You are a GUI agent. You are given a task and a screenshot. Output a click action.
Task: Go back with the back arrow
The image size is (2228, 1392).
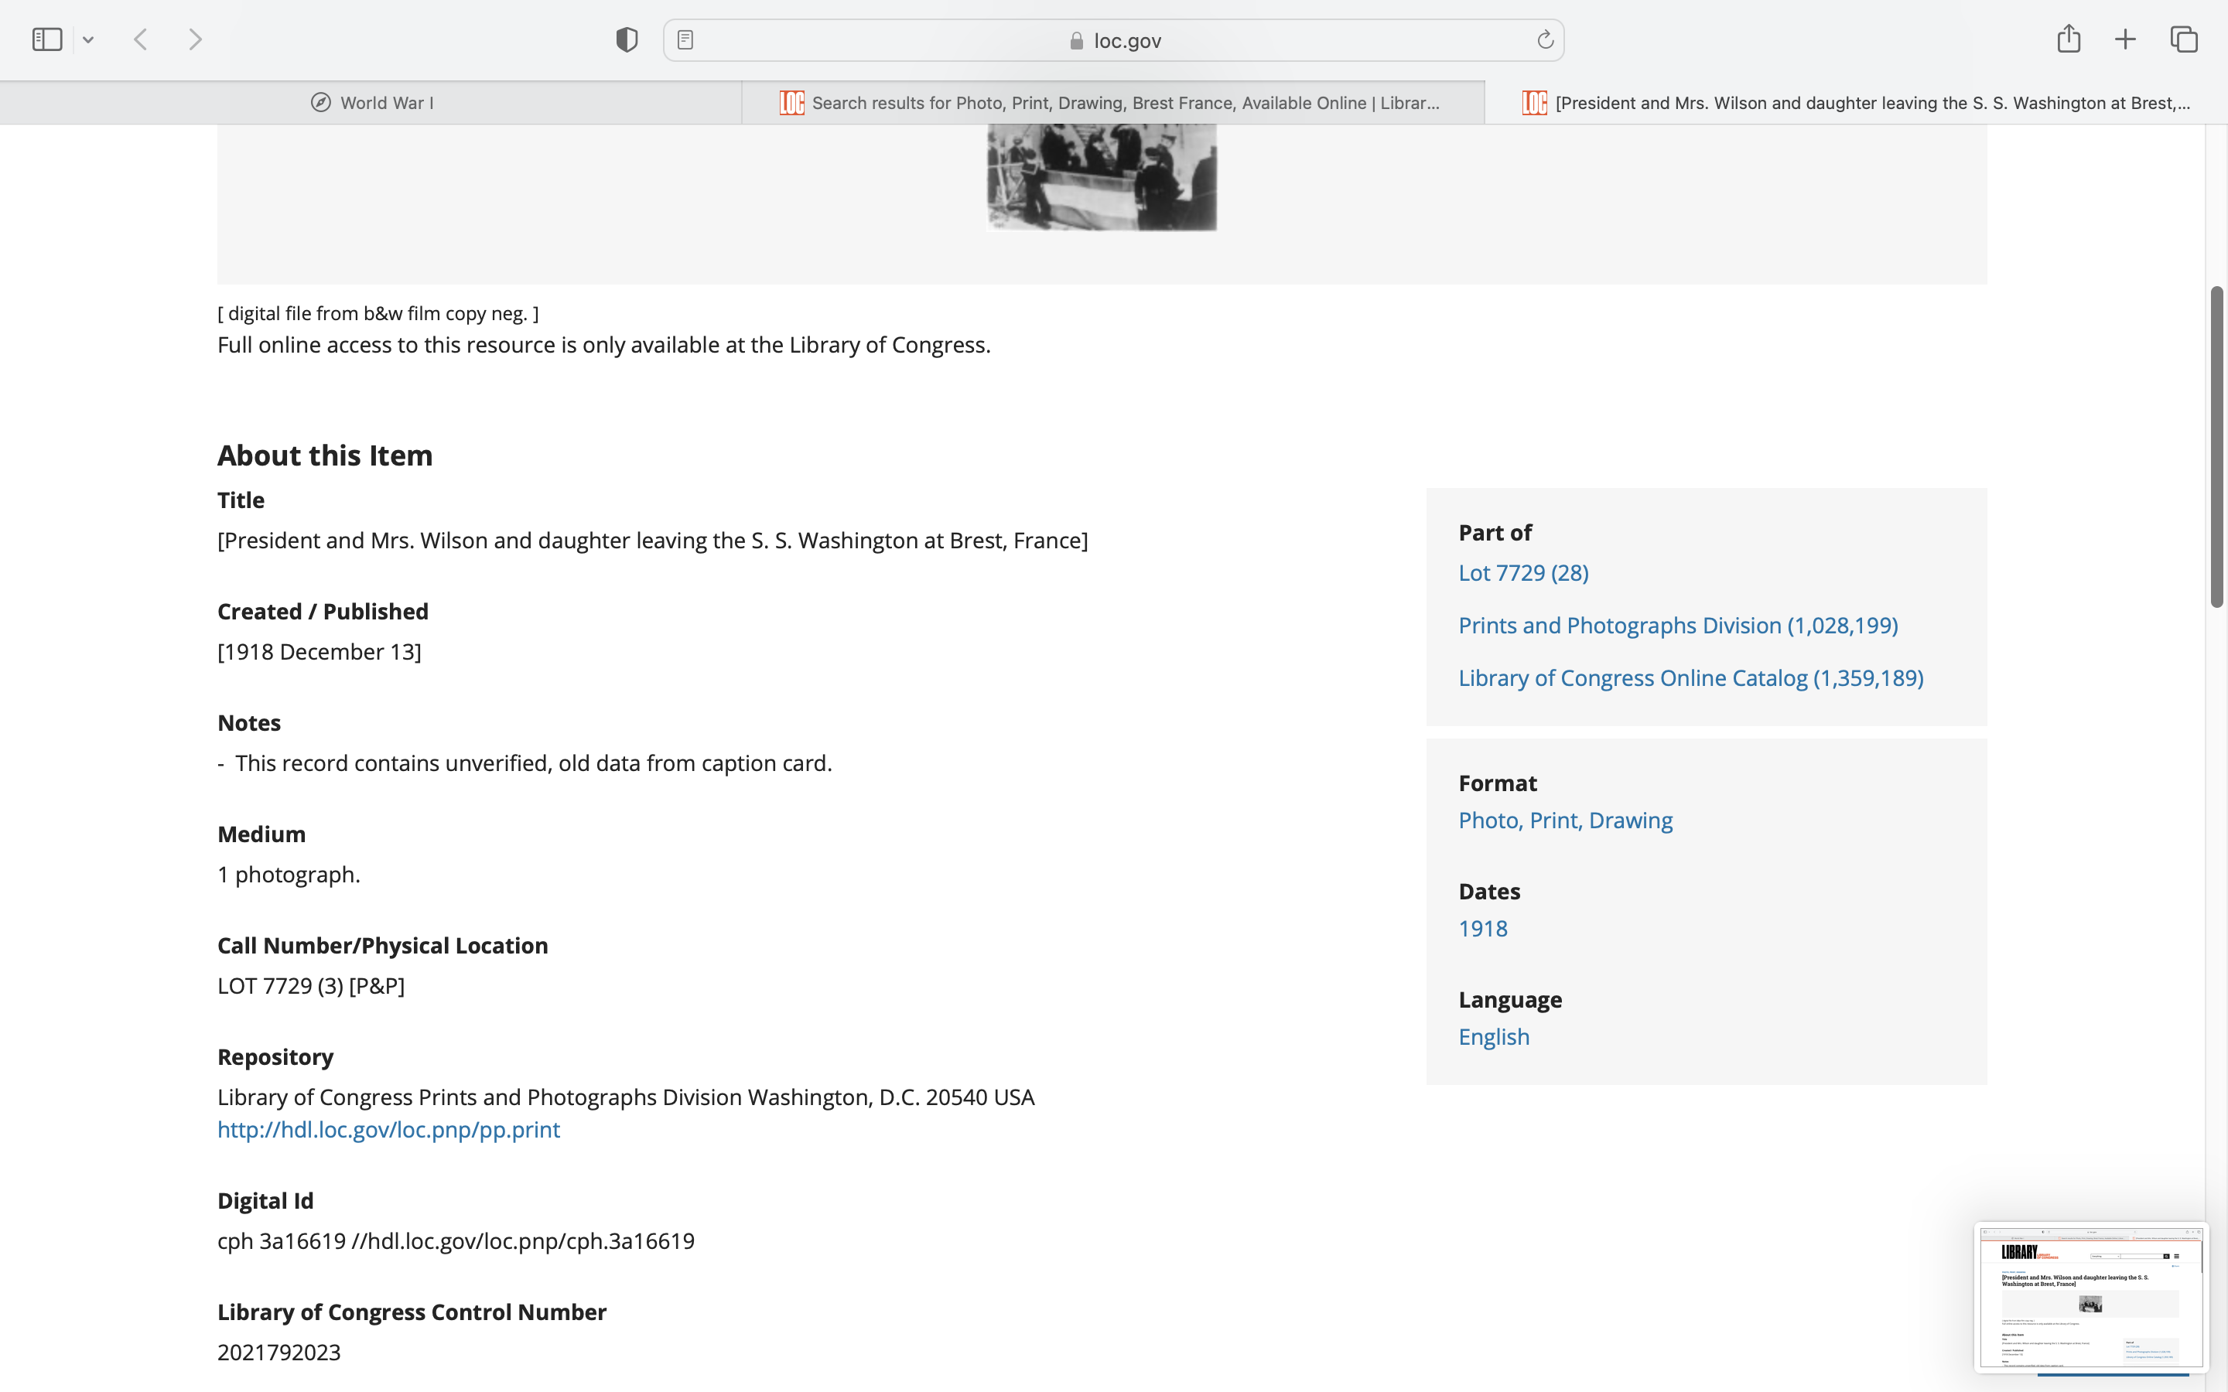coord(141,39)
